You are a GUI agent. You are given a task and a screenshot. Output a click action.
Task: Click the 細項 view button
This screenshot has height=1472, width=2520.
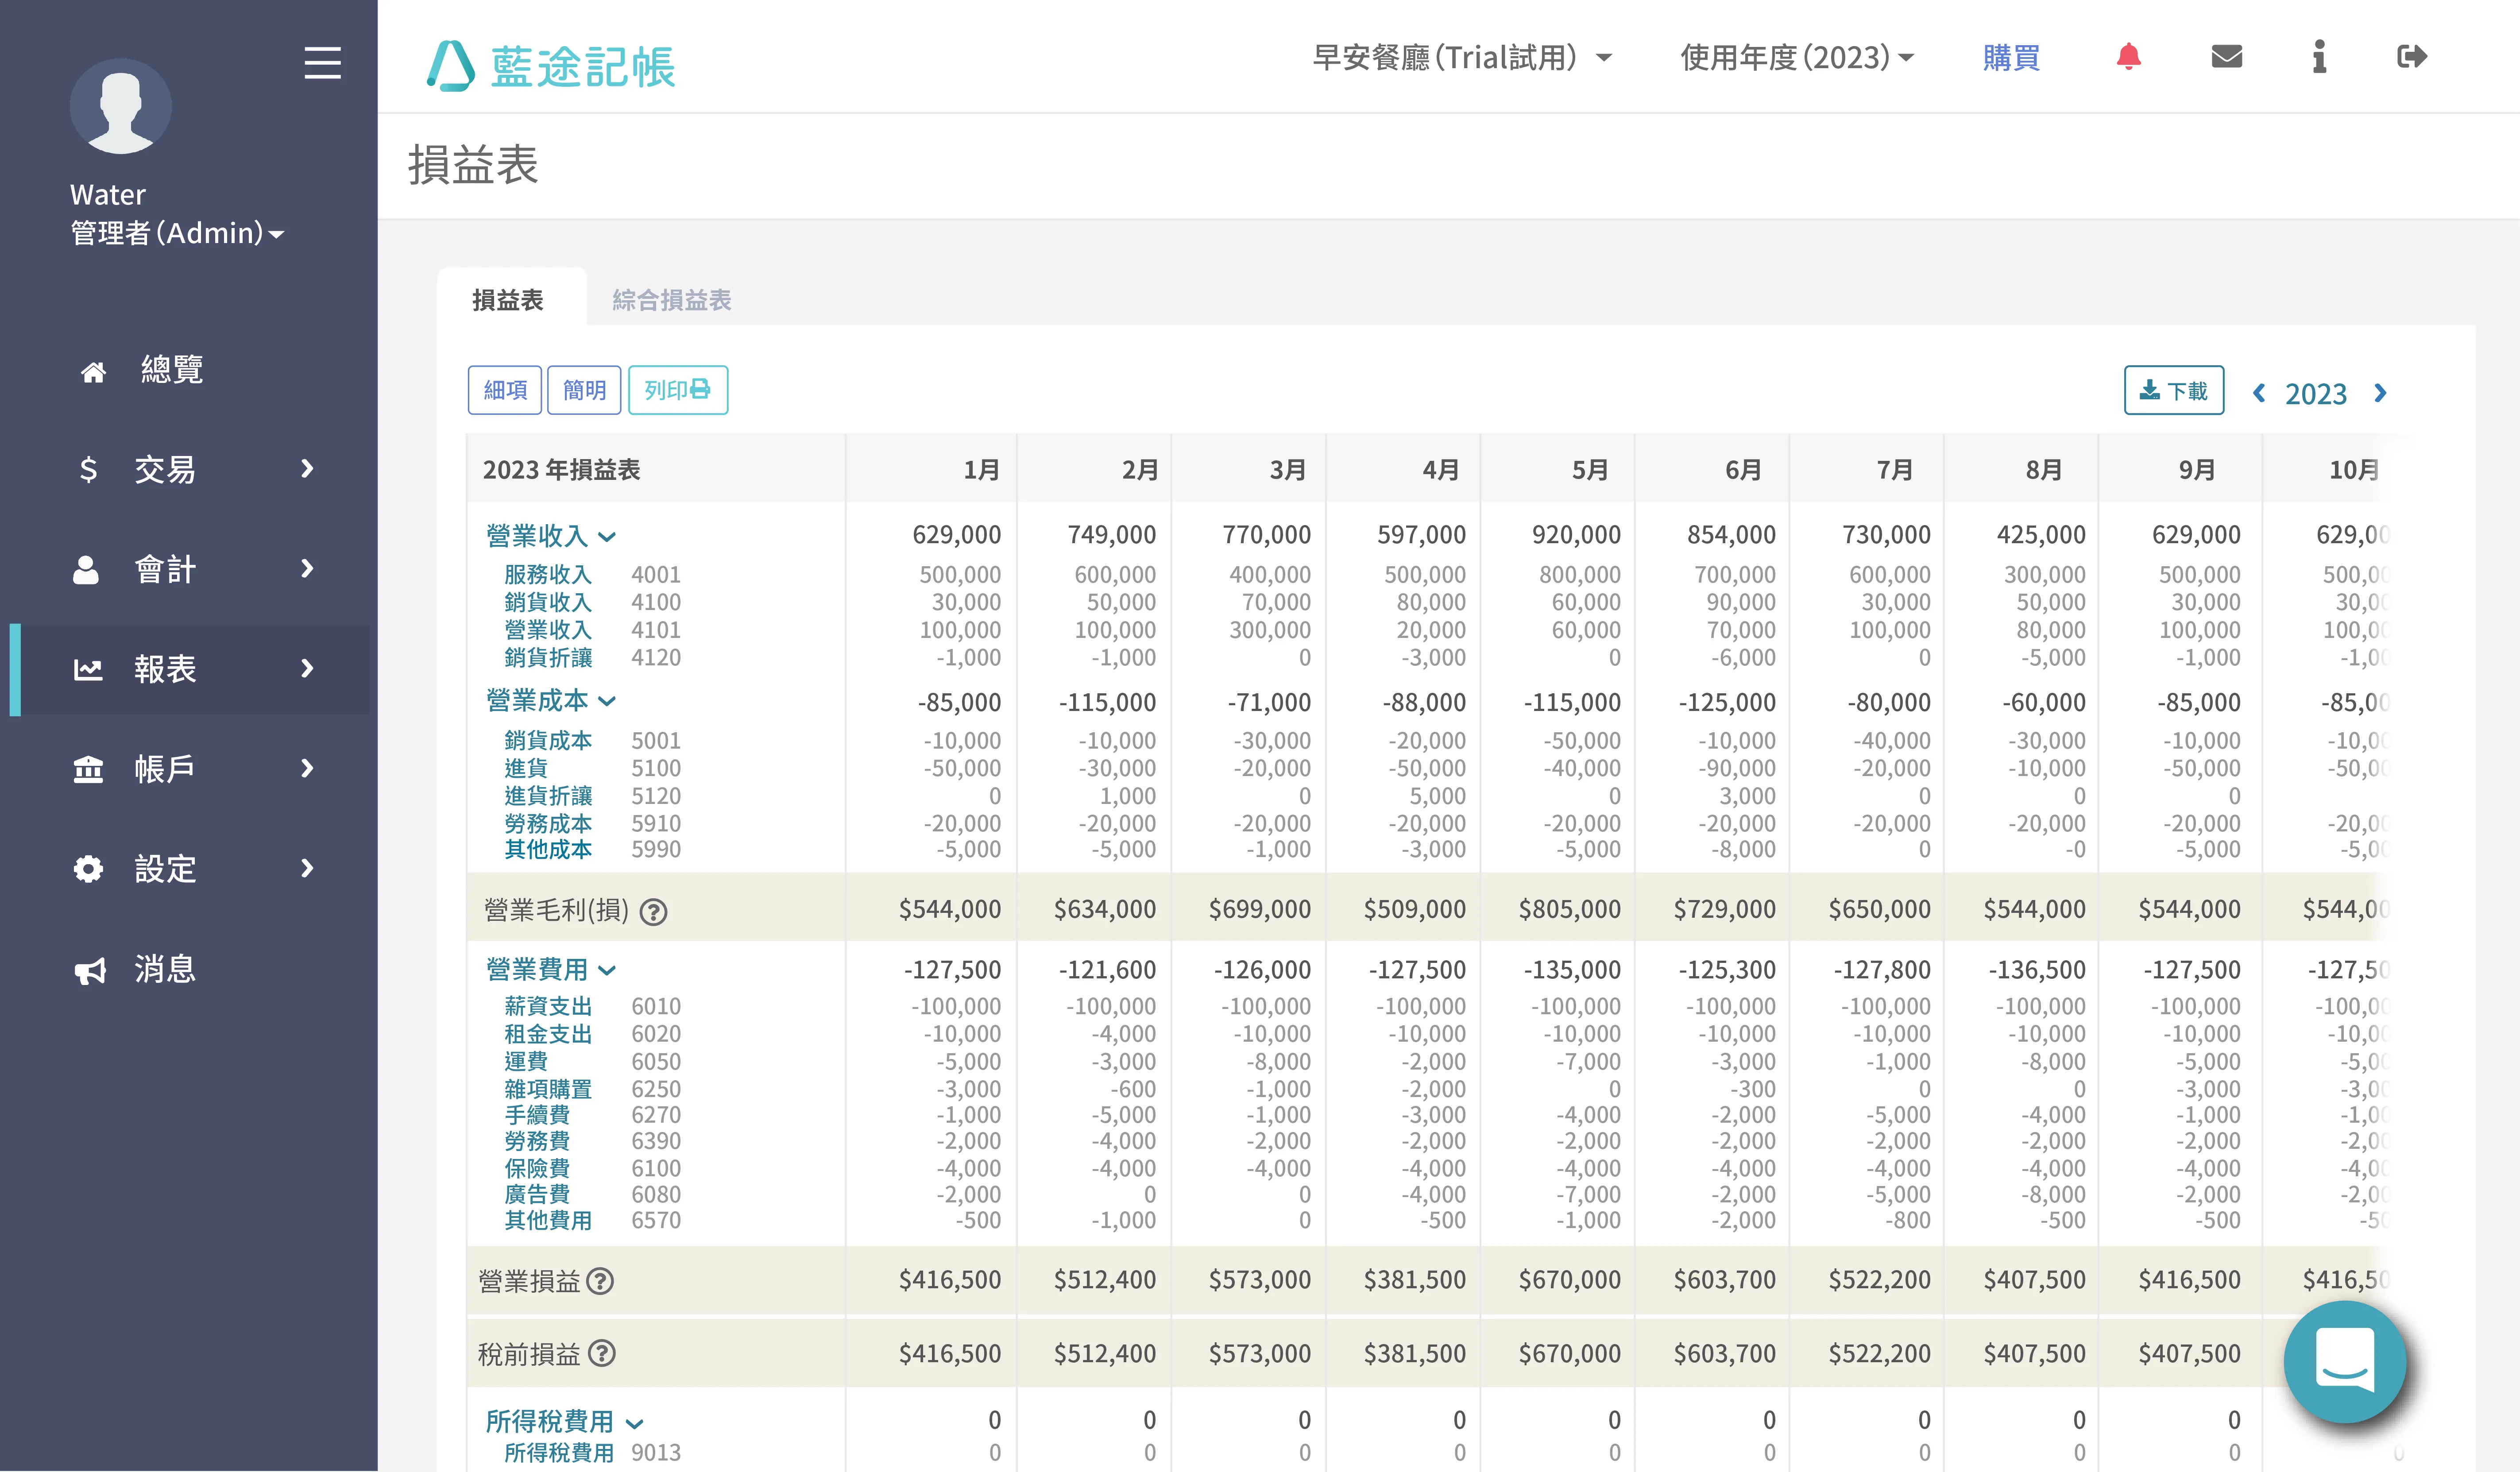505,390
